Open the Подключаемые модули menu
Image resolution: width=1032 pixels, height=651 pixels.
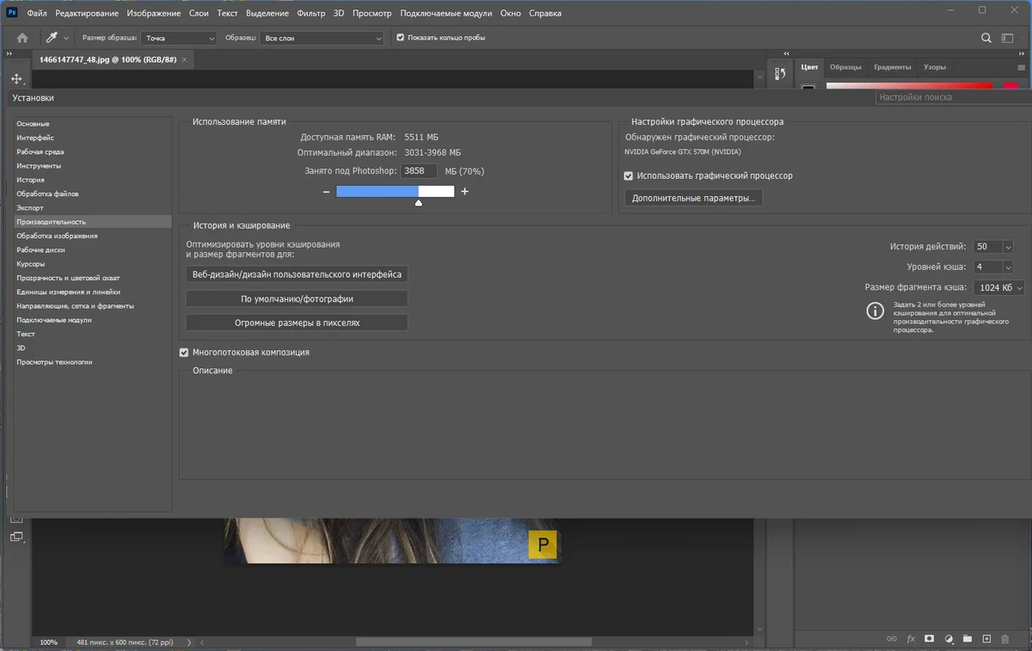click(x=446, y=14)
